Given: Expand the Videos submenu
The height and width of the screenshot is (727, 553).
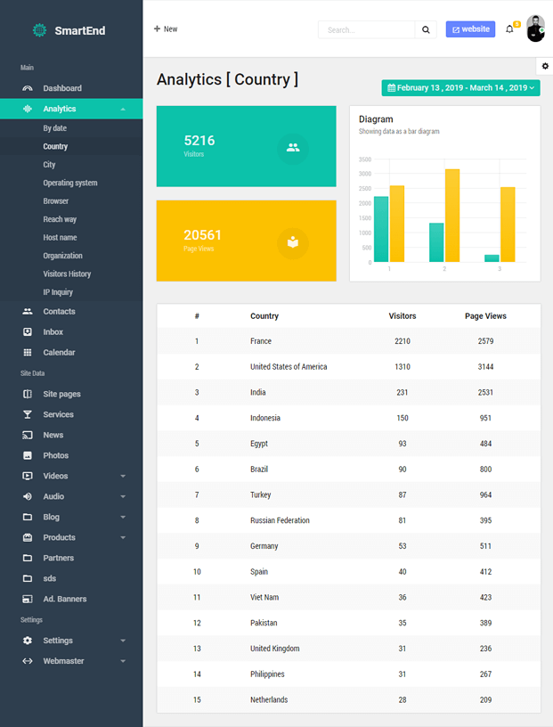Looking at the screenshot, I should tap(123, 477).
